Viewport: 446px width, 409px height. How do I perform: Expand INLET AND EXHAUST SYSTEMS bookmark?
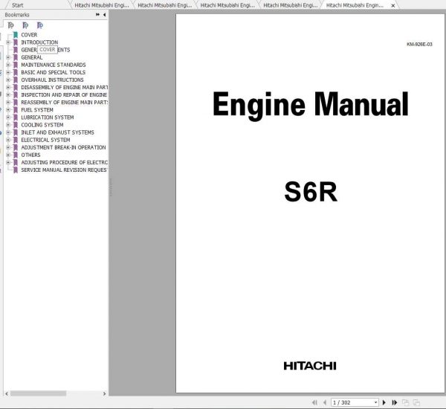(x=8, y=132)
